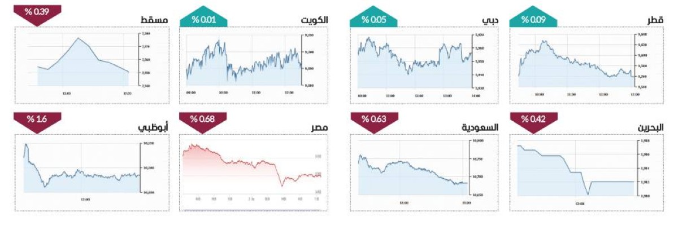The image size is (678, 230).
Task: Click the Kuwait 0.01% teal change badge
Action: 203,20
